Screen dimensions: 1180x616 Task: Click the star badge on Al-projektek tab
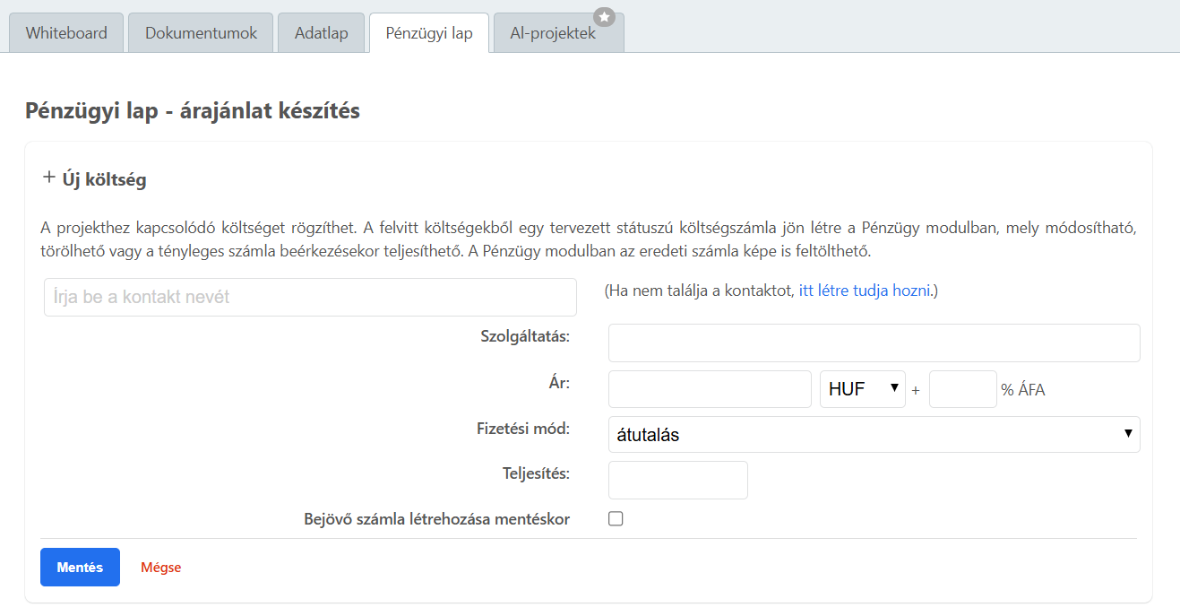point(605,14)
